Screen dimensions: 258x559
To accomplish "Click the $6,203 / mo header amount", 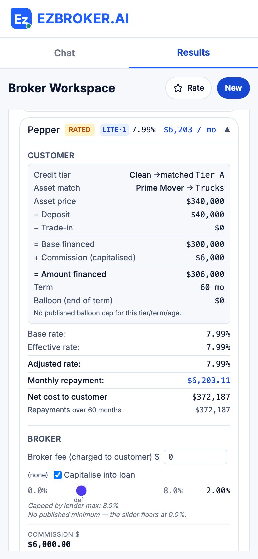I will tap(190, 130).
